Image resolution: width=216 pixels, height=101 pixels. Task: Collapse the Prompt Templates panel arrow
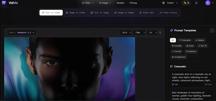212,30
